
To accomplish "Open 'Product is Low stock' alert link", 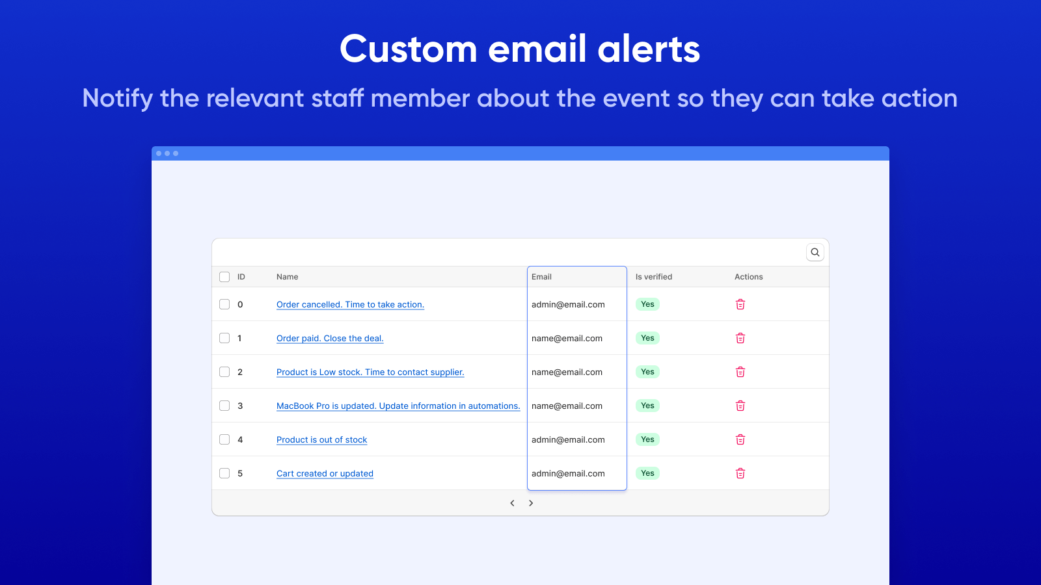I will pos(370,372).
